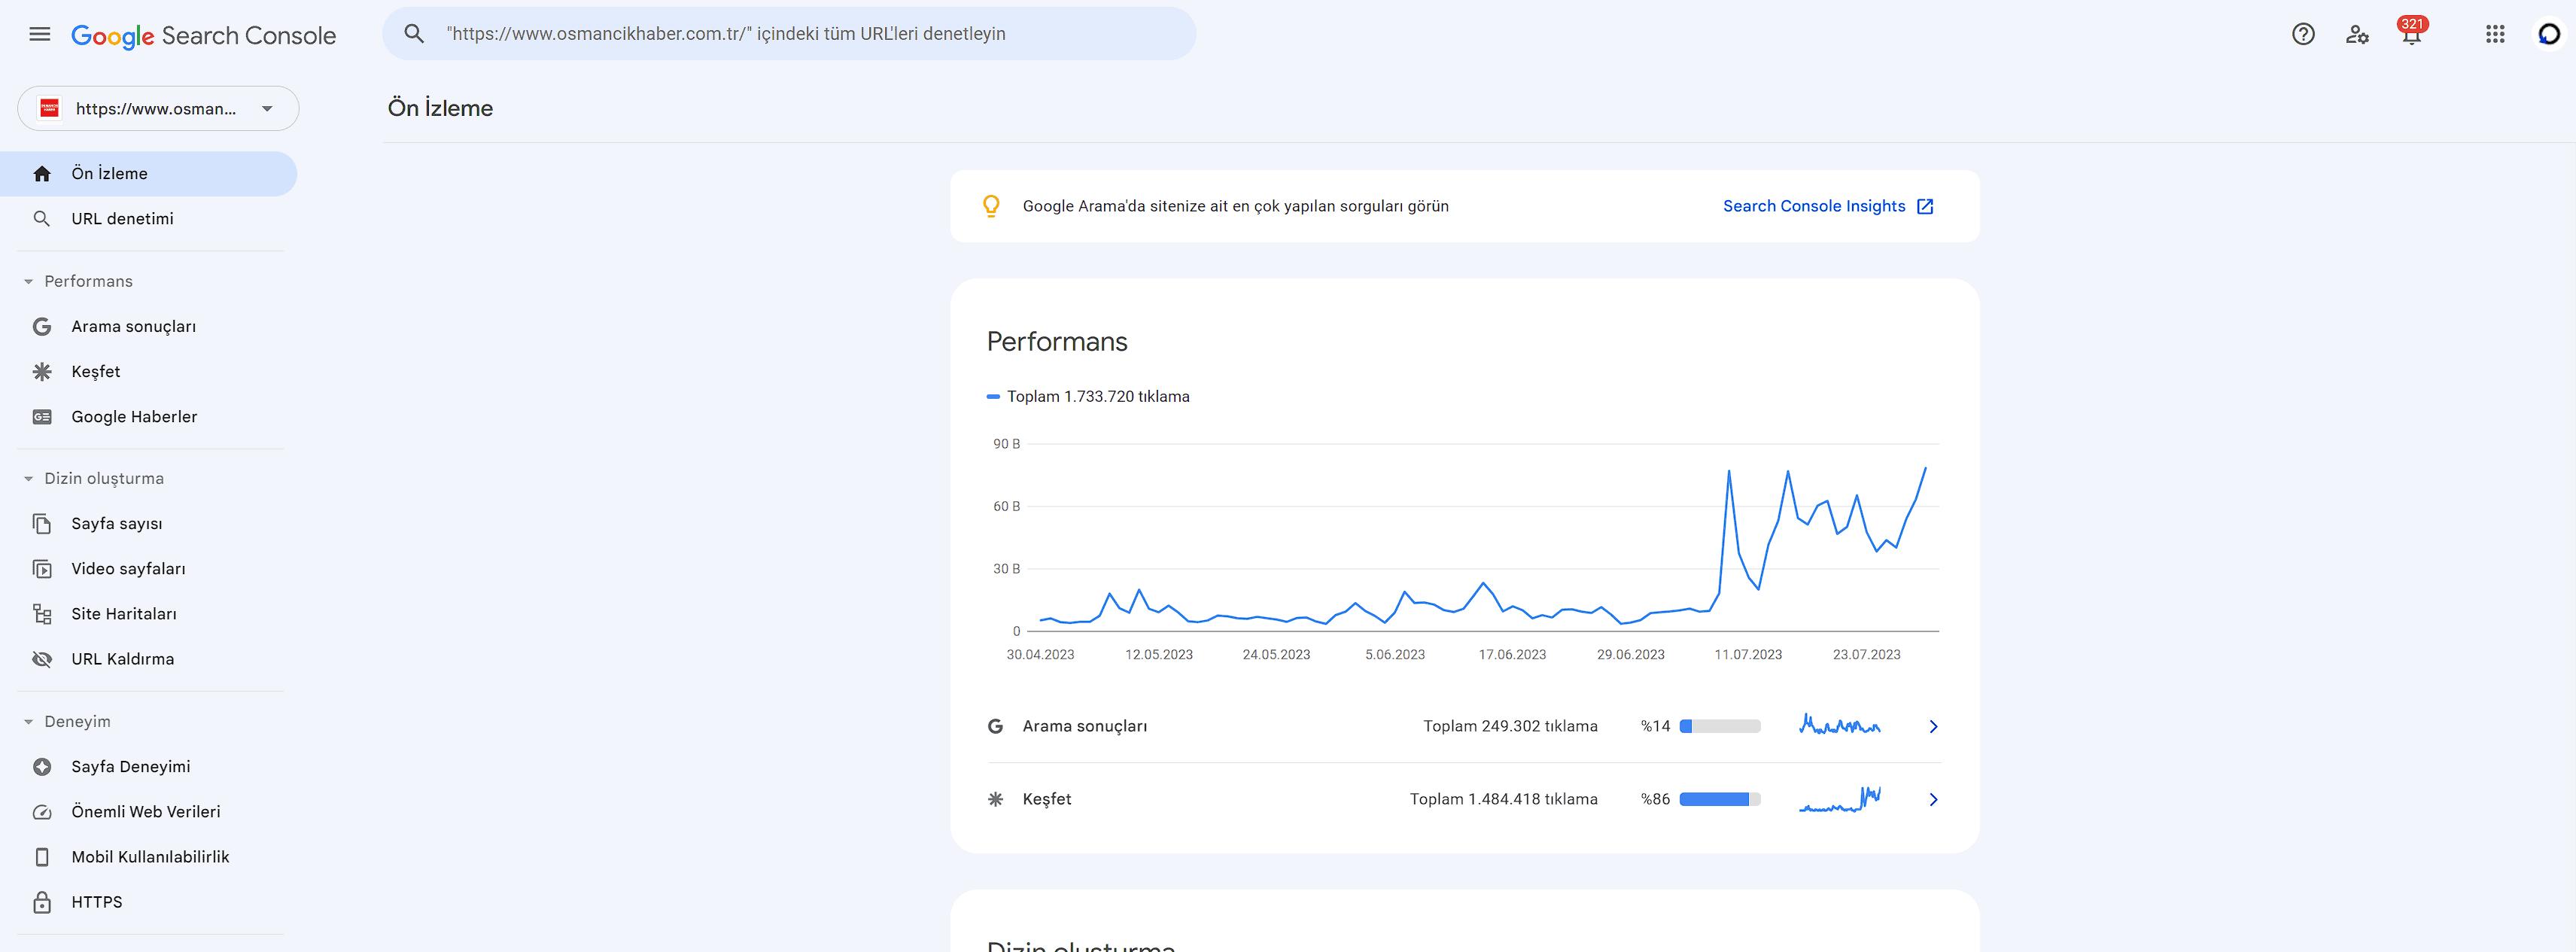Screen dimensions: 2576x952
Task: Select URL denetimi menu item
Action: coord(122,218)
